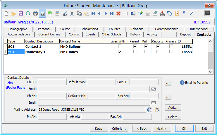This screenshot has width=217, height=135.
Task: Click contacts list scroll down arrow
Action: 210,72
